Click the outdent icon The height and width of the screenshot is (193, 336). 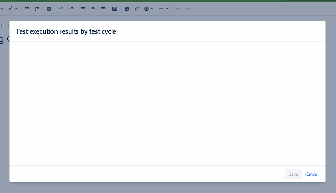click(61, 9)
